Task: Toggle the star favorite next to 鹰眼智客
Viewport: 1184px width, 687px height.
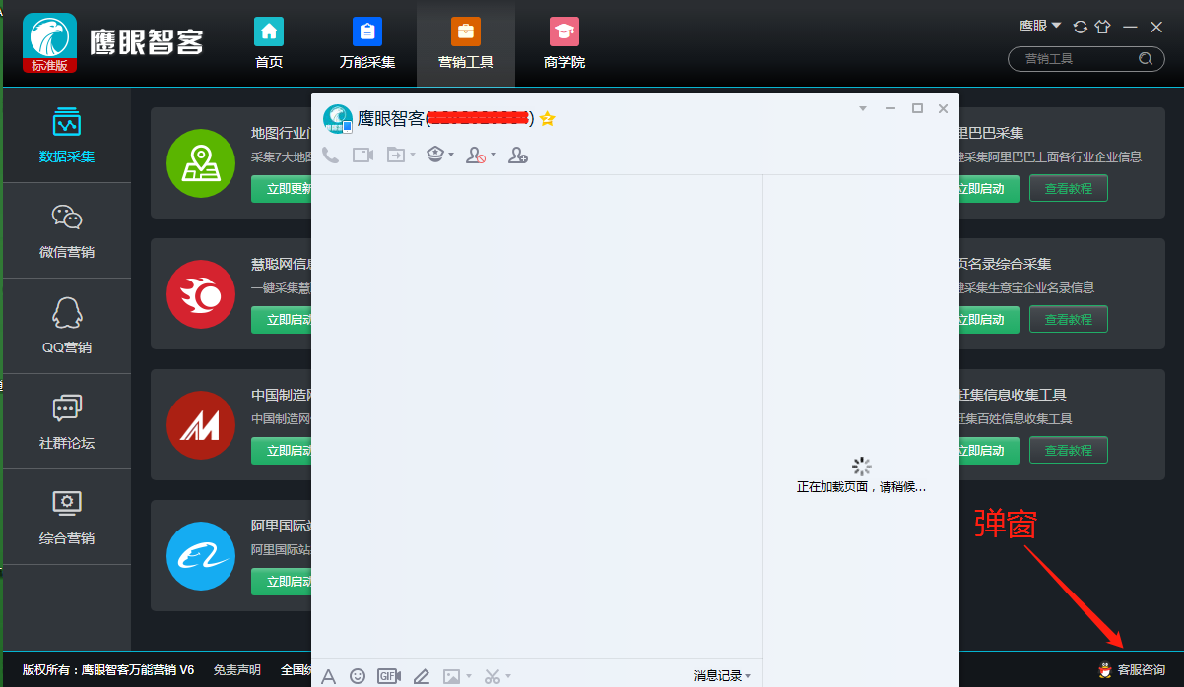Action: pyautogui.click(x=548, y=118)
